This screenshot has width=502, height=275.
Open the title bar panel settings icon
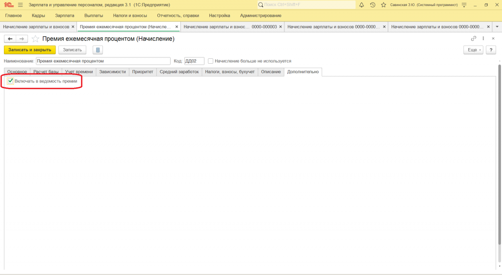tap(464, 5)
